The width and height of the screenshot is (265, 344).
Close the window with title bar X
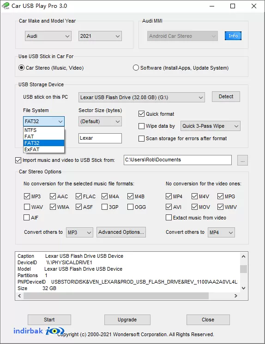(x=254, y=6)
